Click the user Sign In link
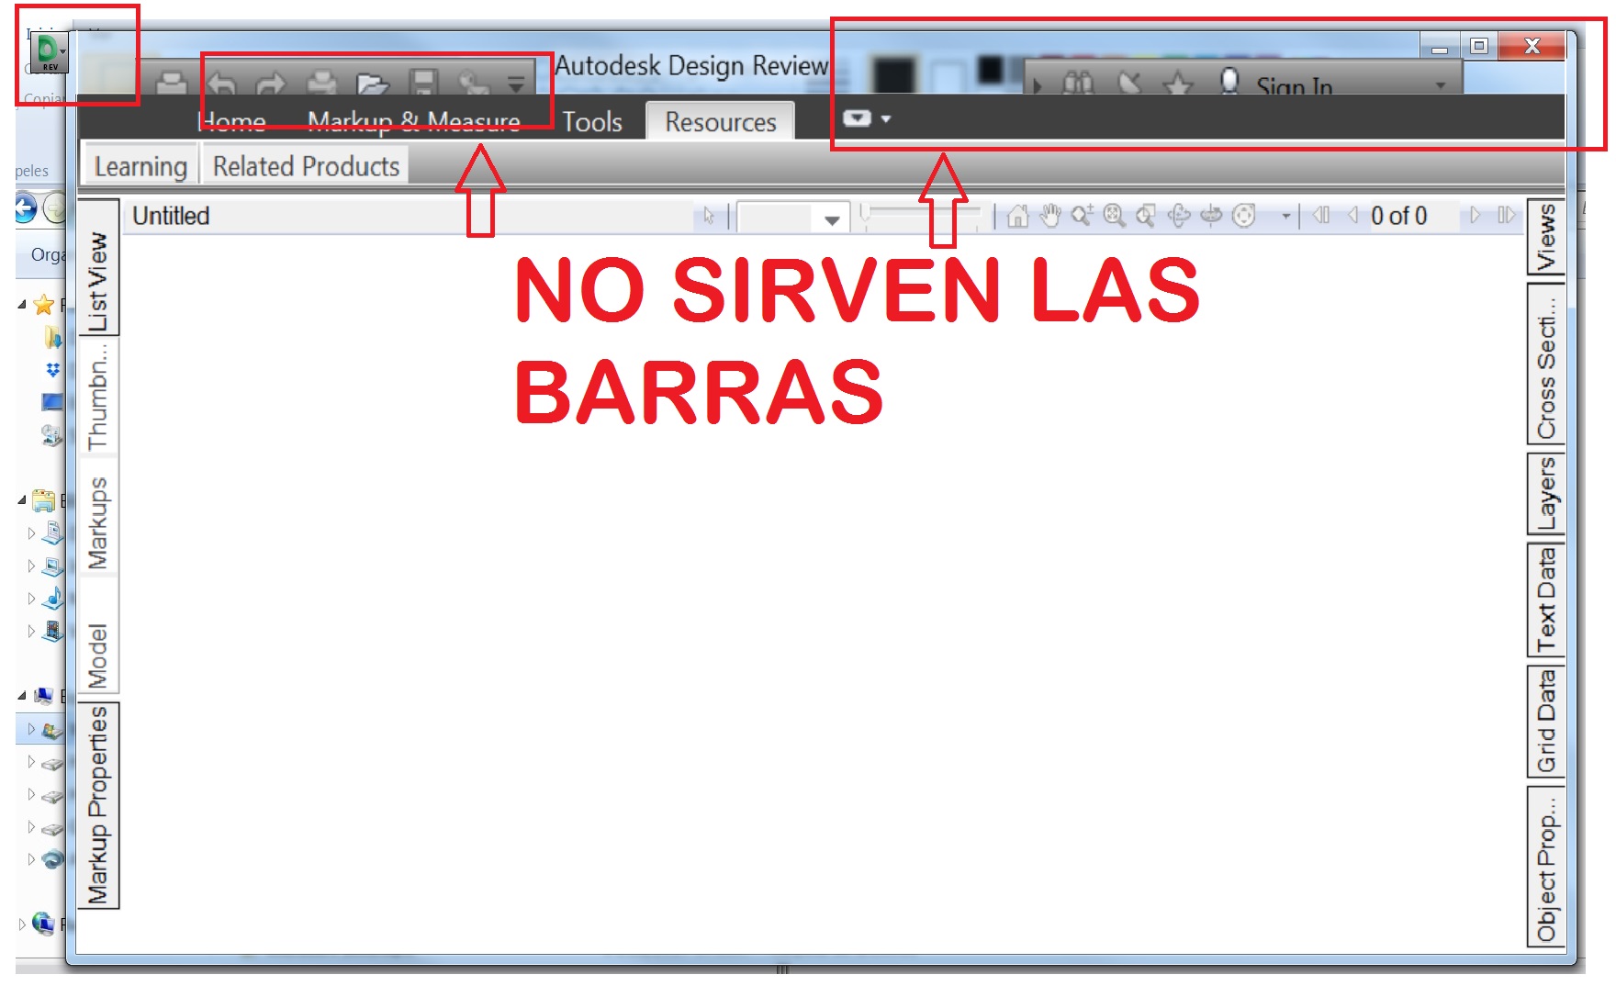Screen dimensions: 1616x986 point(1294,85)
